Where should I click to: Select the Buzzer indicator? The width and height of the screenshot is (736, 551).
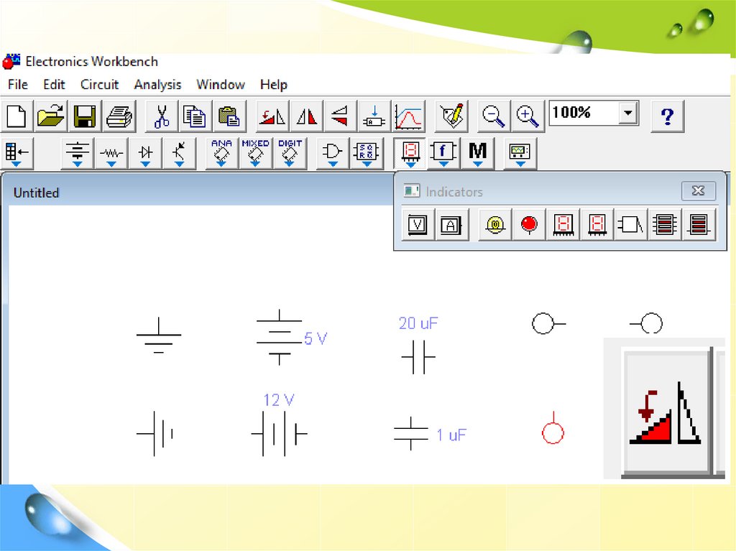coord(630,225)
